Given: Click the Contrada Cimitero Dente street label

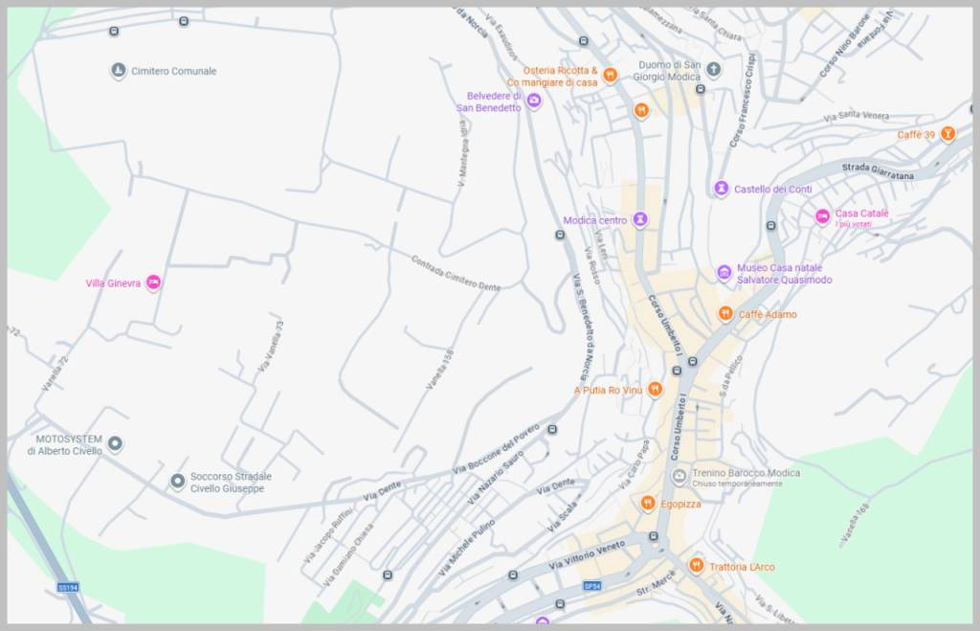Looking at the screenshot, I should point(456,273).
